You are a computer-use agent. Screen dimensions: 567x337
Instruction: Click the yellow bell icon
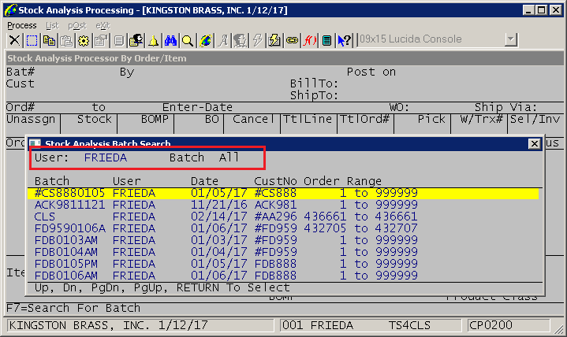pos(153,40)
